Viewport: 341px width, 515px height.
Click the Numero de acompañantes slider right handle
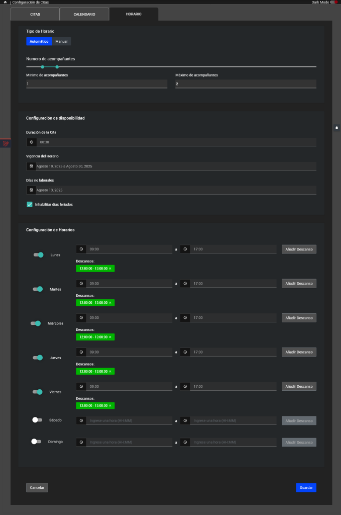click(x=57, y=66)
